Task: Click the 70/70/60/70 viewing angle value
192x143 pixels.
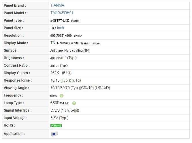Action: pos(80,88)
